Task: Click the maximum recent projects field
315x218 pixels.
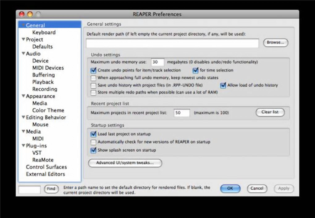Action: [182, 113]
